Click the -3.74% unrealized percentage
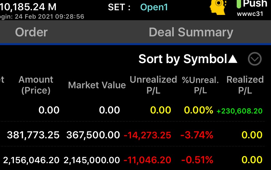271x170 pixels. point(197,135)
